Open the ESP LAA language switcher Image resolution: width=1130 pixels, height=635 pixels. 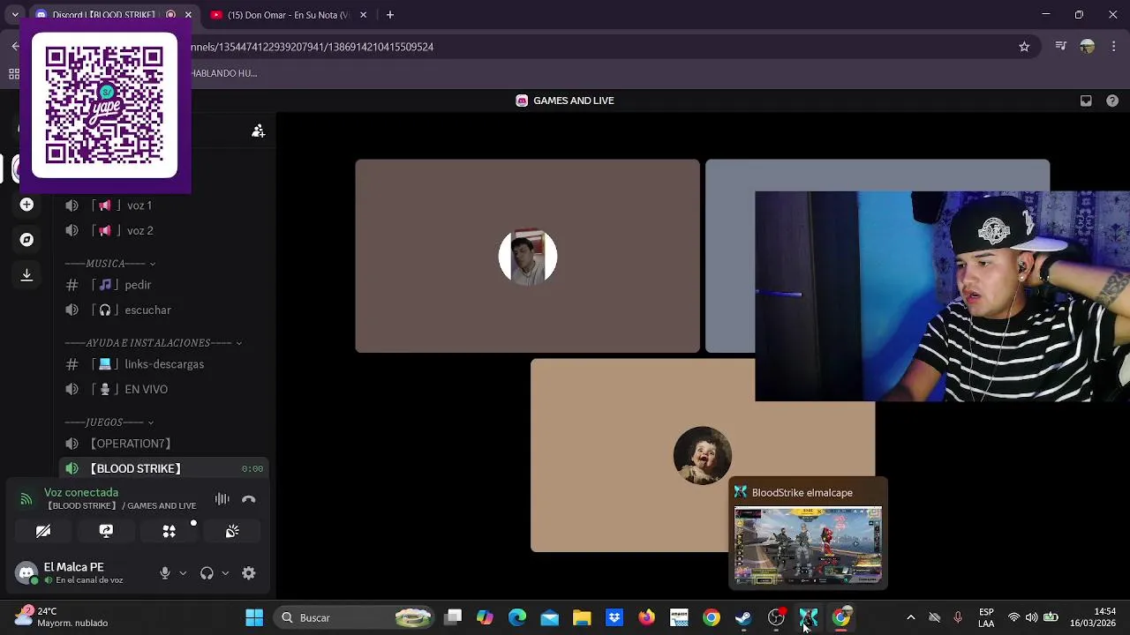[x=986, y=618]
